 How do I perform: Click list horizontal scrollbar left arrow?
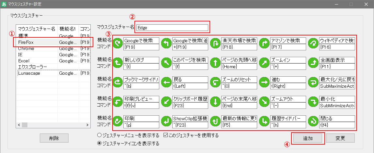click(19, 125)
